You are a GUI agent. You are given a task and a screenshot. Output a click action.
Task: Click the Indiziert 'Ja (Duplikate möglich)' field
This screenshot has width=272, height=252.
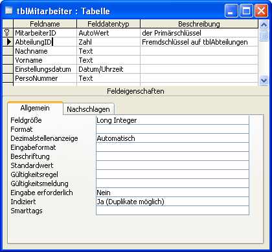click(172, 202)
